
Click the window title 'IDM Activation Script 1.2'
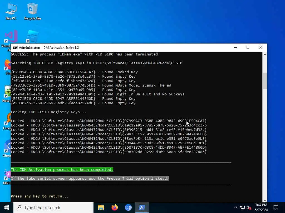61,48
